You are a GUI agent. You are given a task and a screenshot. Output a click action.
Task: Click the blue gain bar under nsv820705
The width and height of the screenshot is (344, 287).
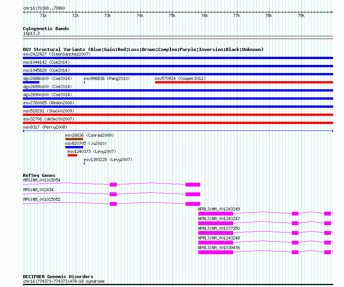(x=74, y=147)
